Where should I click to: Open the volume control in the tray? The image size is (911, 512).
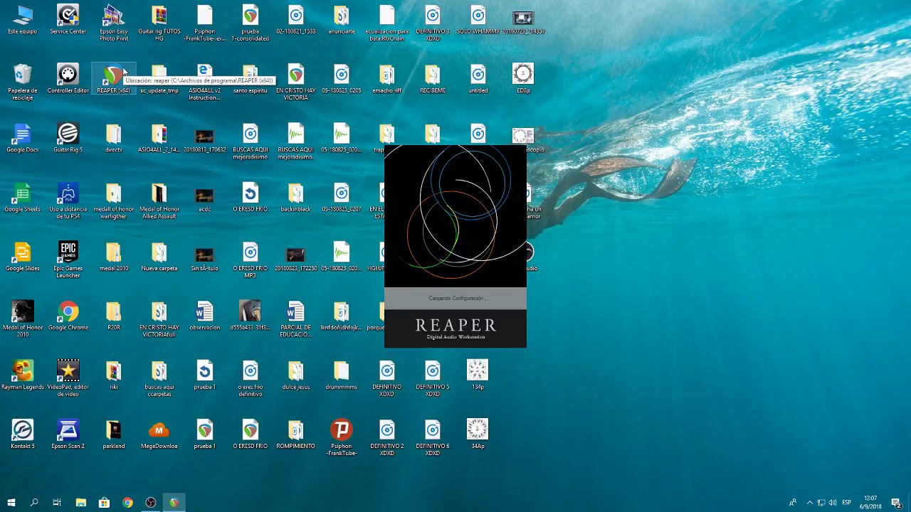pos(833,503)
